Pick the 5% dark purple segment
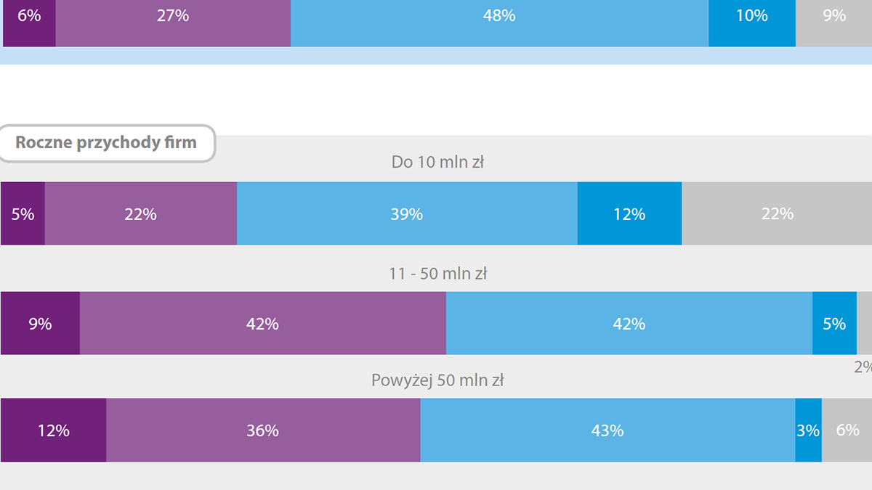 point(23,213)
